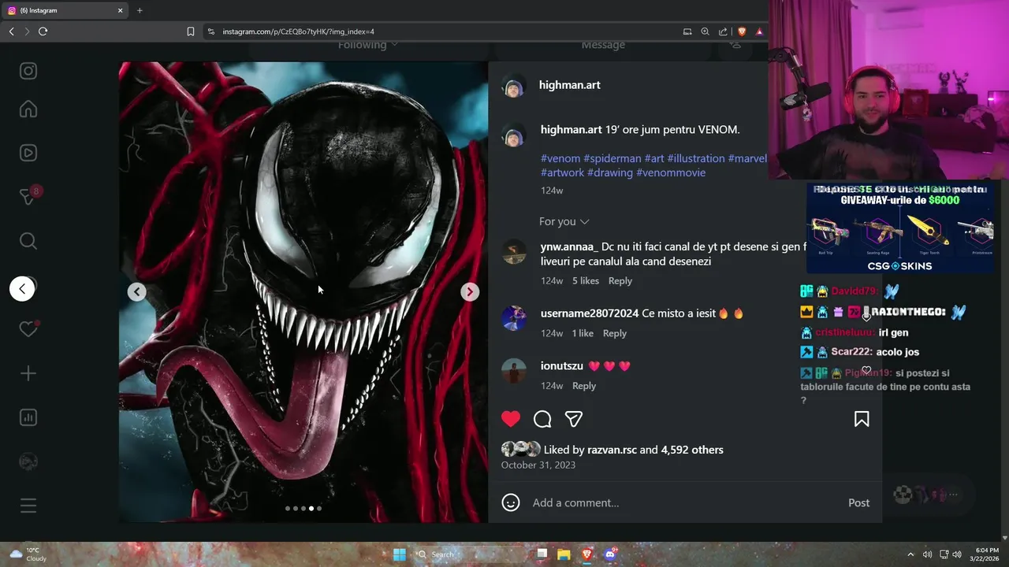Open the More hamburger menu
This screenshot has width=1009, height=567.
pos(28,506)
